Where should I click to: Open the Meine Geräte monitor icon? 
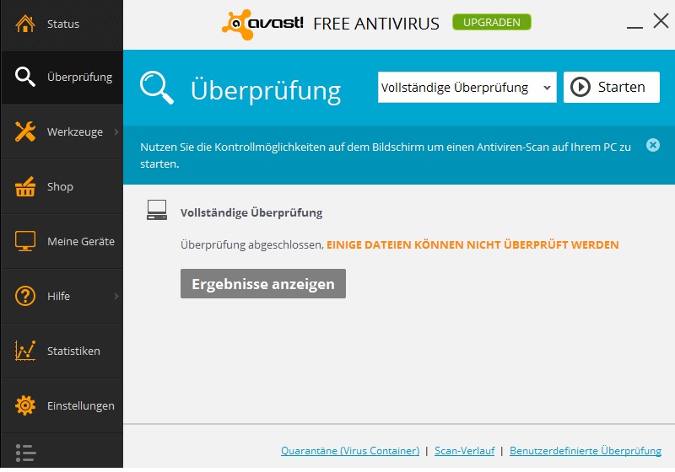click(x=25, y=241)
